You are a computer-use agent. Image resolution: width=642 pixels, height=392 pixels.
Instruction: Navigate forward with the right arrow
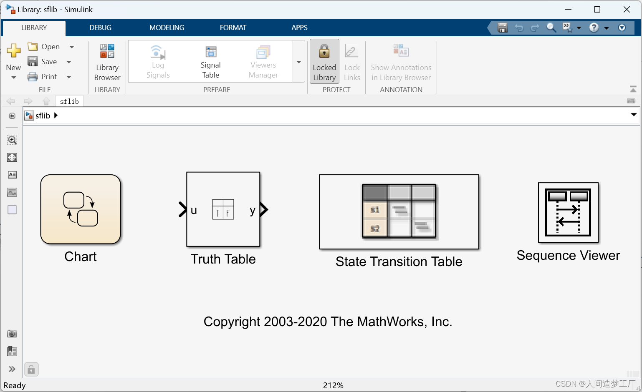pos(28,101)
